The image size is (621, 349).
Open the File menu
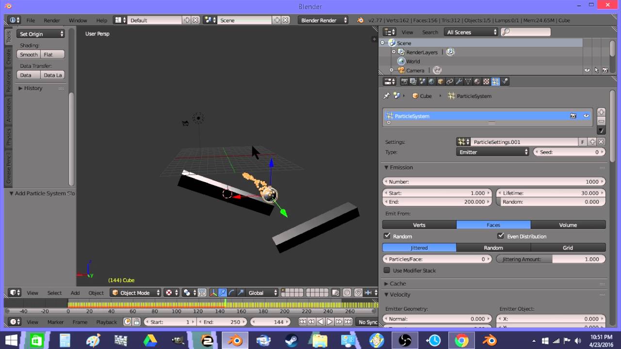(31, 20)
